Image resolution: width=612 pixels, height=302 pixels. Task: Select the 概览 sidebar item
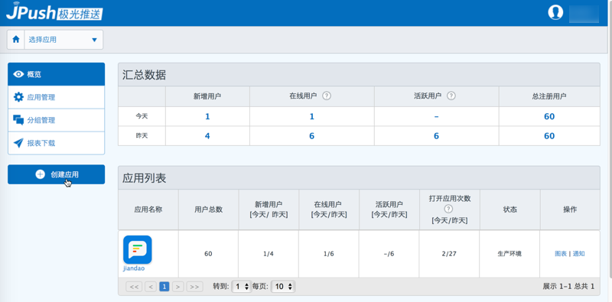[x=56, y=74]
